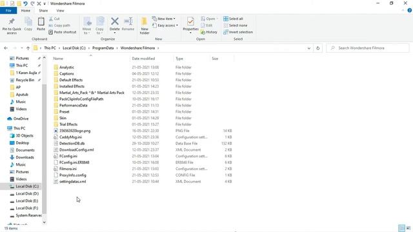Open the New item dropdown
Viewport: 413px width, 232px height.
point(163,19)
